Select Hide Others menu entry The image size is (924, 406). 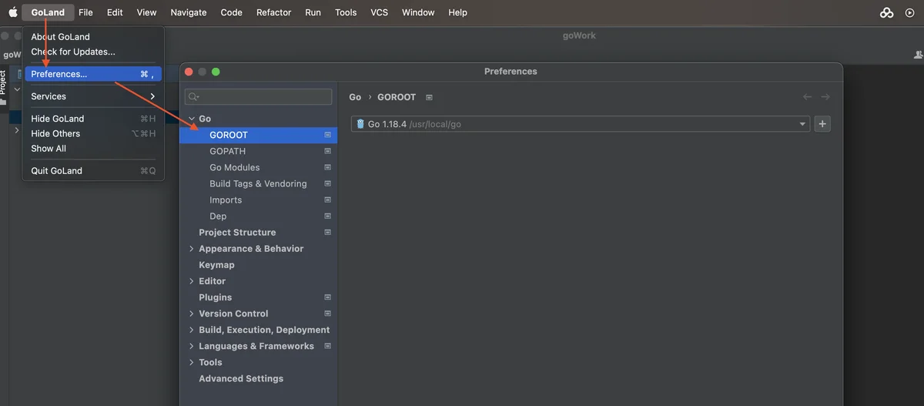[93, 133]
